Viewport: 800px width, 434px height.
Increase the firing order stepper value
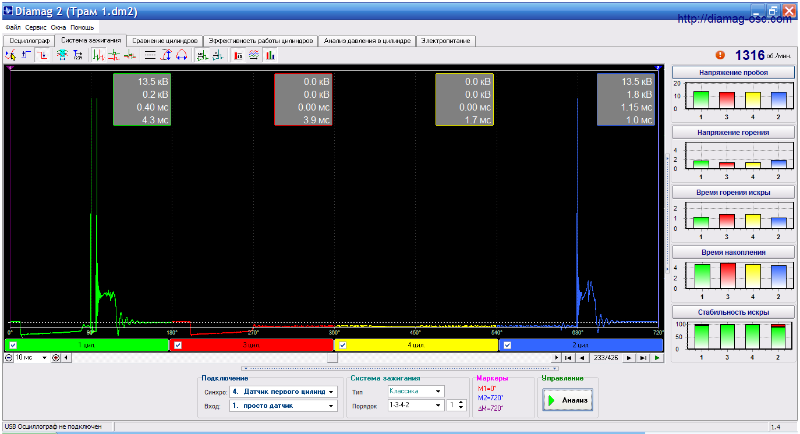coord(462,402)
